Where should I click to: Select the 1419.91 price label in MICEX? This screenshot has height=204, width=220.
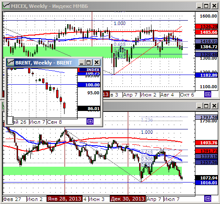pos(207,41)
